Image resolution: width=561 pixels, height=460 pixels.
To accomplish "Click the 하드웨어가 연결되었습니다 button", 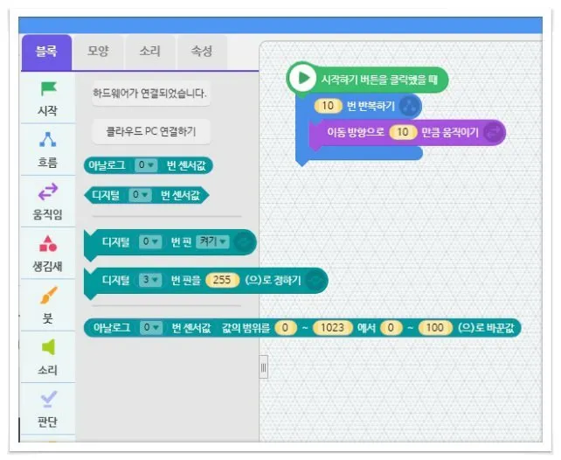I will point(150,94).
